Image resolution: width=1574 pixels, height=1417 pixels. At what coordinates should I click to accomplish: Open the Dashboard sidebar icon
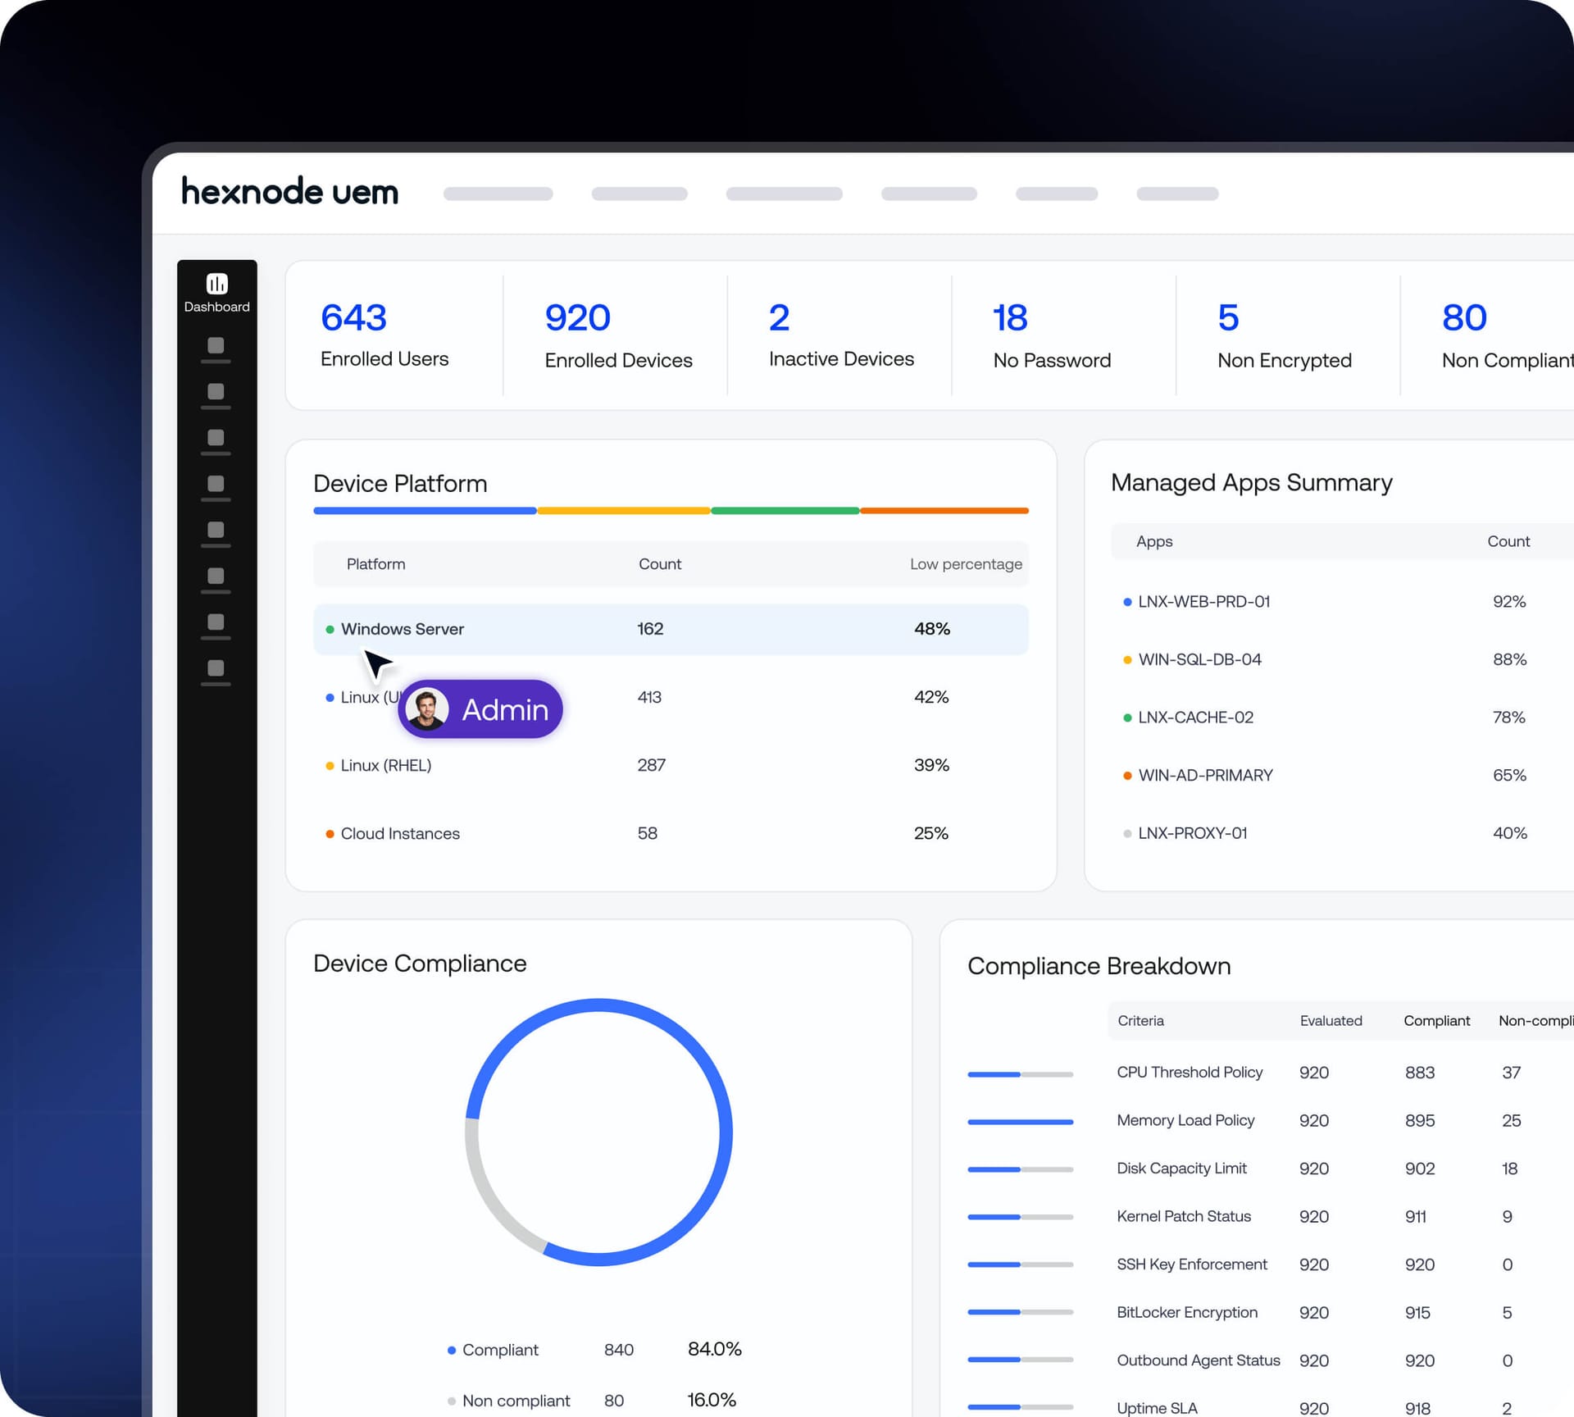click(x=216, y=293)
